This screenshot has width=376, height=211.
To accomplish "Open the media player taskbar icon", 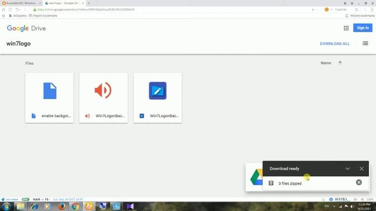I will click(x=47, y=206).
